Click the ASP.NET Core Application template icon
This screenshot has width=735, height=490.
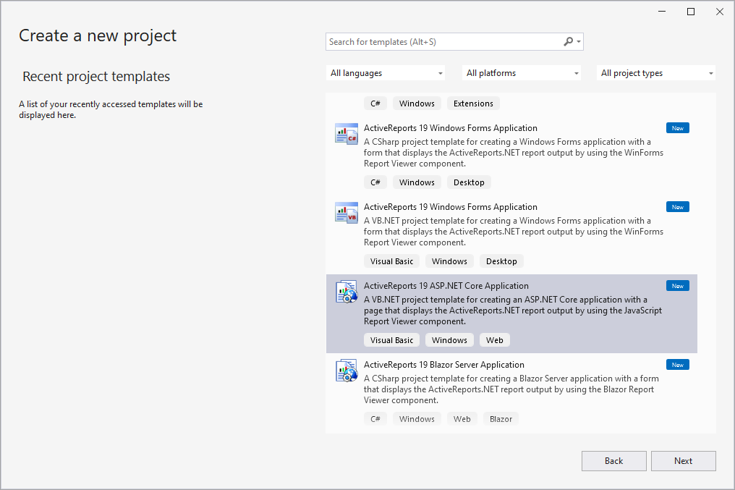click(x=347, y=292)
